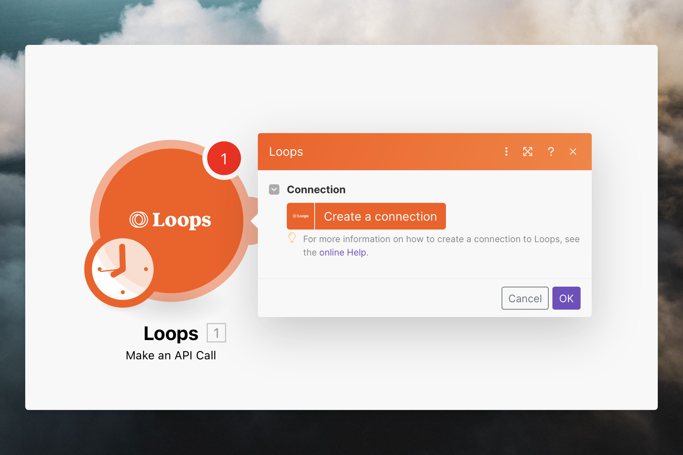
Task: Click the red badge showing 1
Action: [224, 159]
